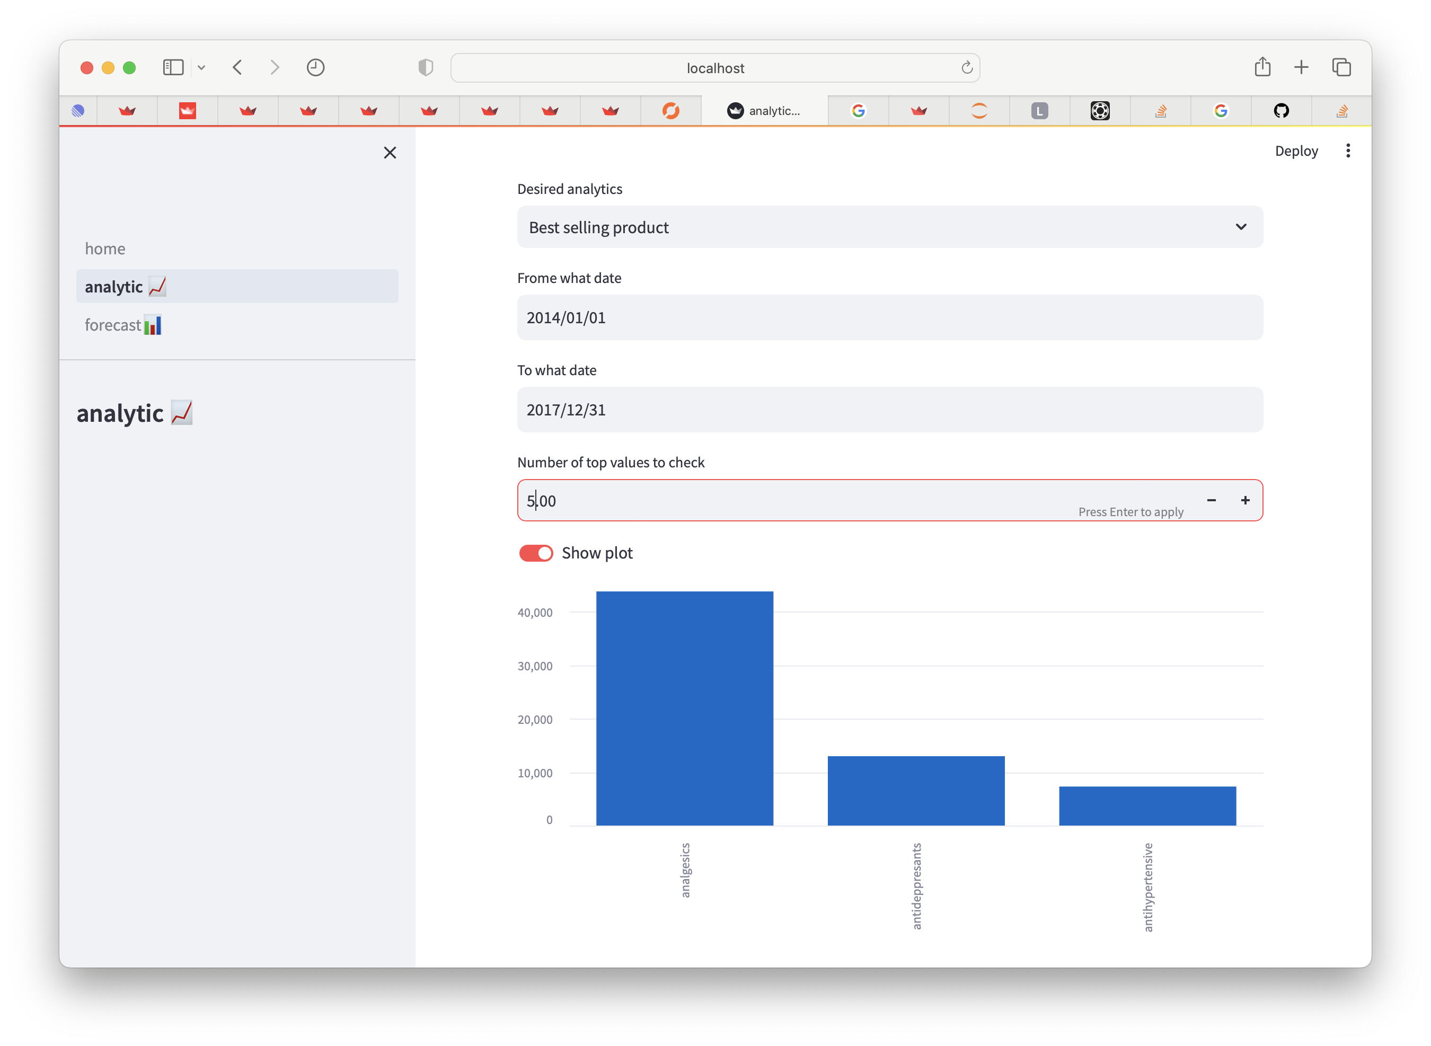This screenshot has height=1046, width=1431.
Task: Open the forecast page
Action: pyautogui.click(x=123, y=325)
